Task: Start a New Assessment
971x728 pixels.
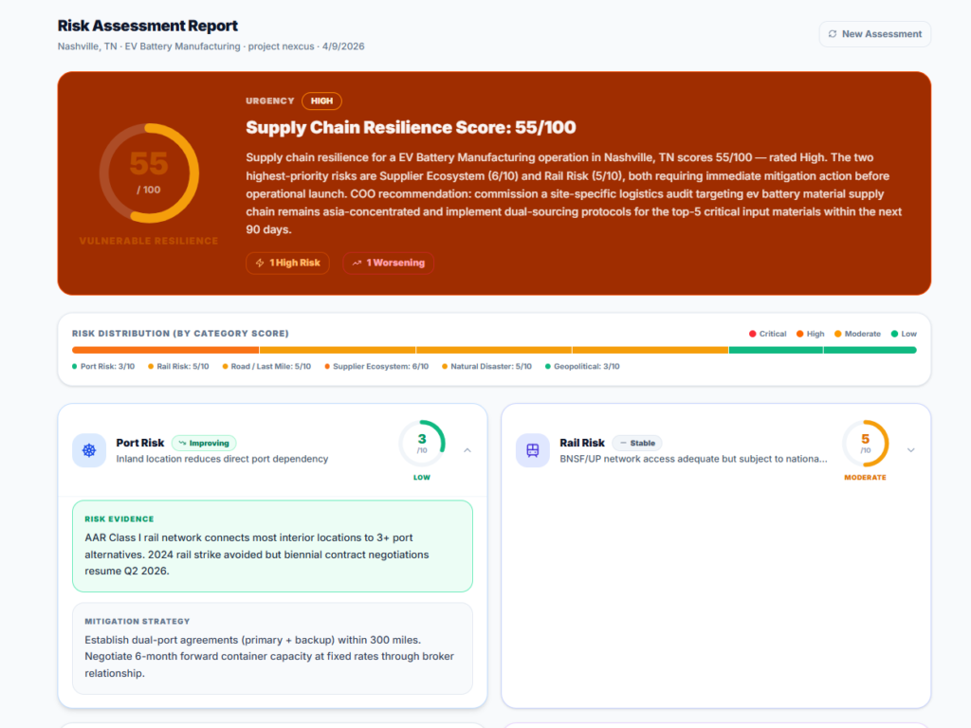Action: click(x=874, y=34)
